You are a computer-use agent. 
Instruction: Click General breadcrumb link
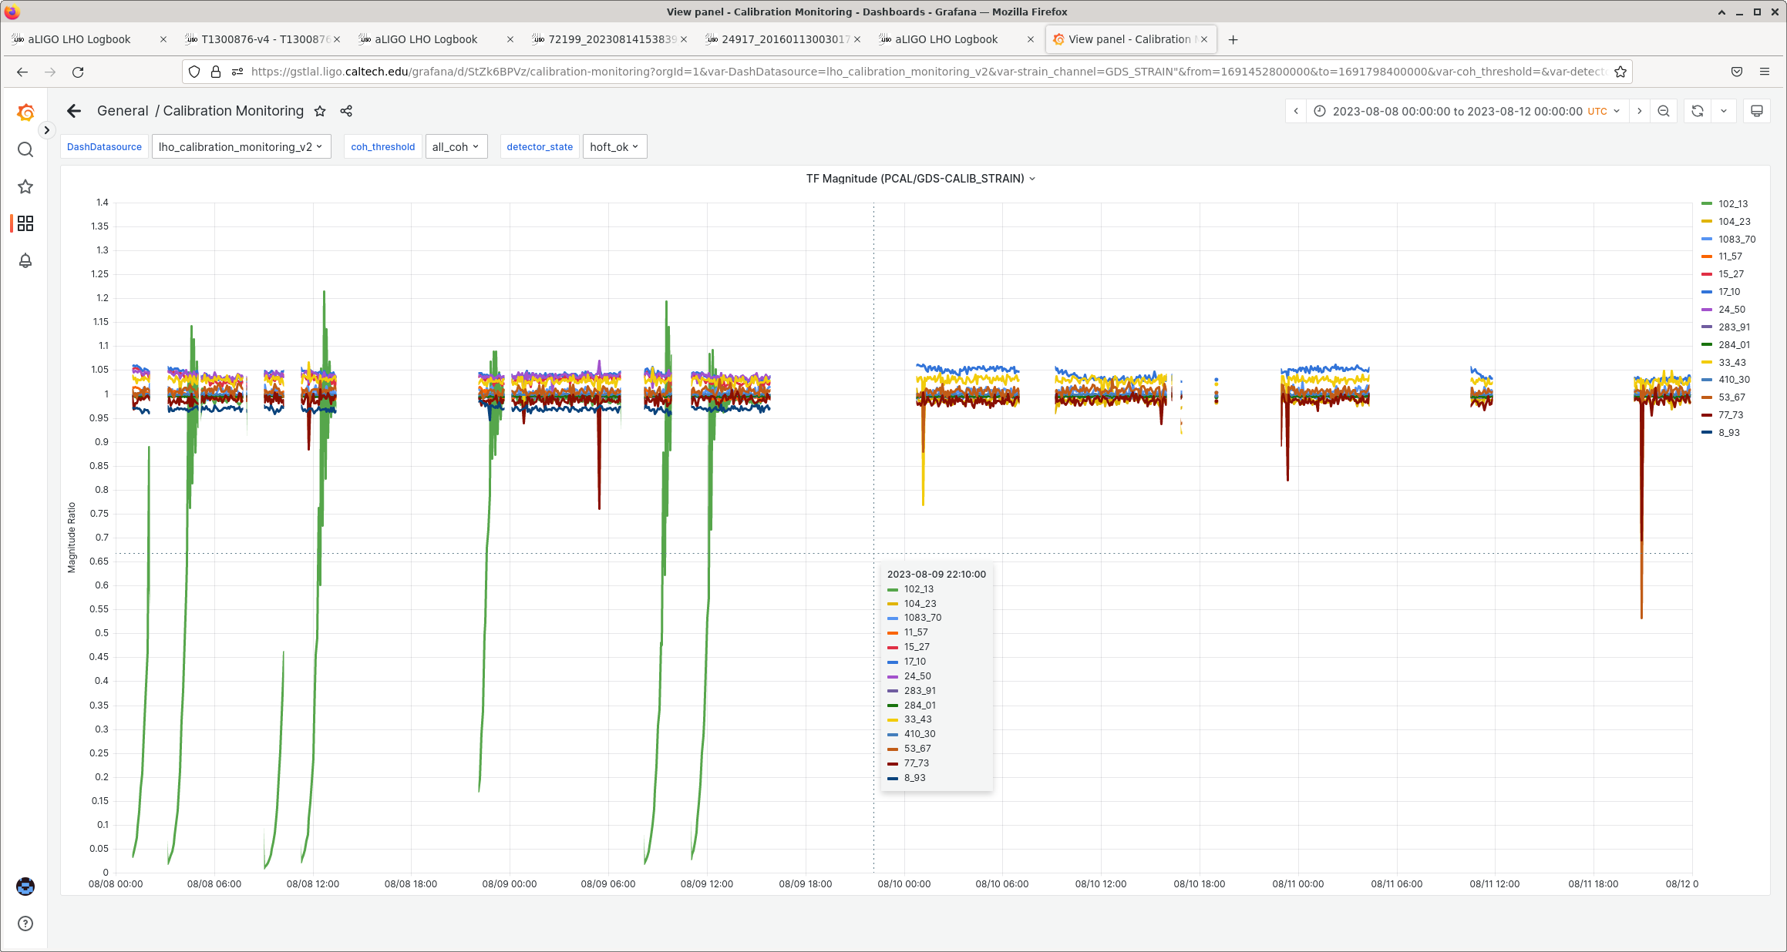(x=123, y=111)
